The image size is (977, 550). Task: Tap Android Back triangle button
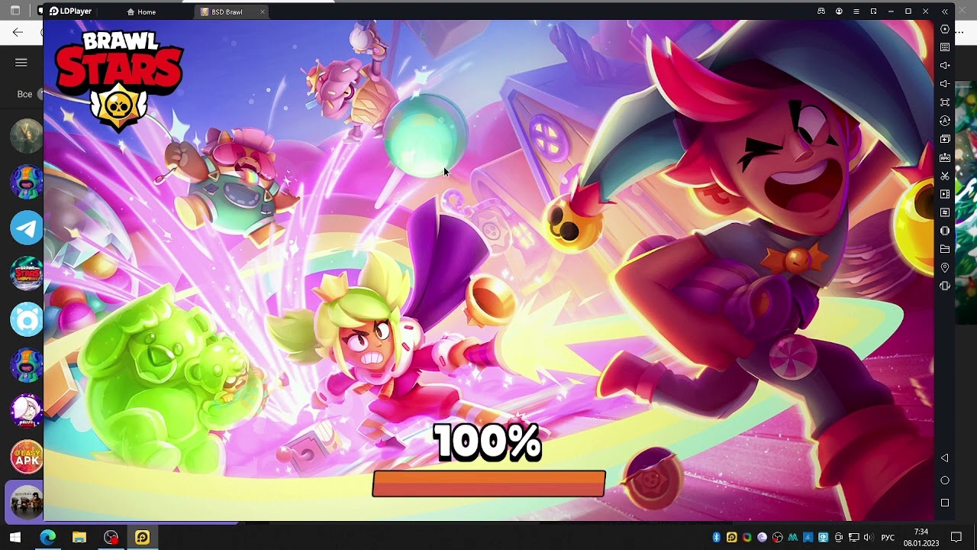(945, 458)
